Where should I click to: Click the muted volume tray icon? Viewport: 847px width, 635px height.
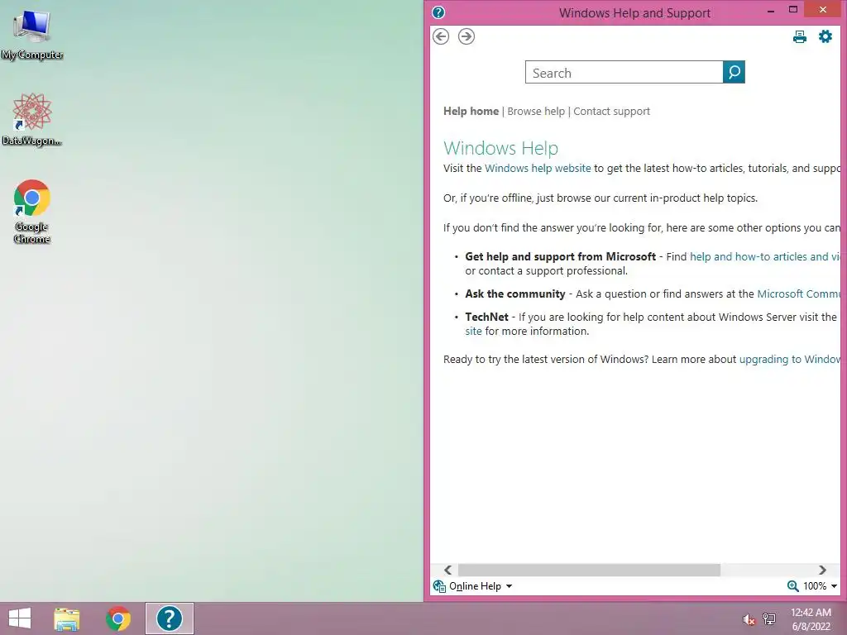point(749,619)
